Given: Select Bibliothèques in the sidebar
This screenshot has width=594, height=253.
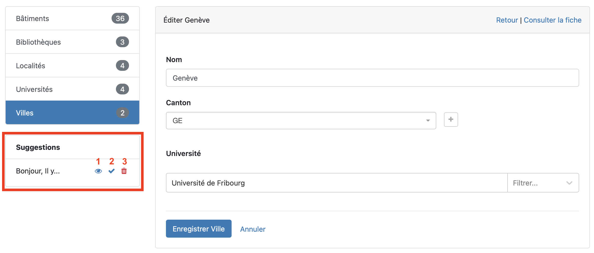Looking at the screenshot, I should pyautogui.click(x=38, y=42).
